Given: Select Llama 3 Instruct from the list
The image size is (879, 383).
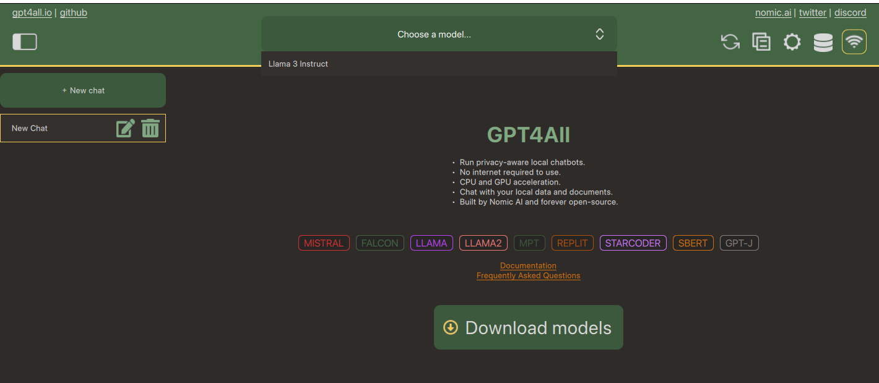Looking at the screenshot, I should tap(298, 64).
